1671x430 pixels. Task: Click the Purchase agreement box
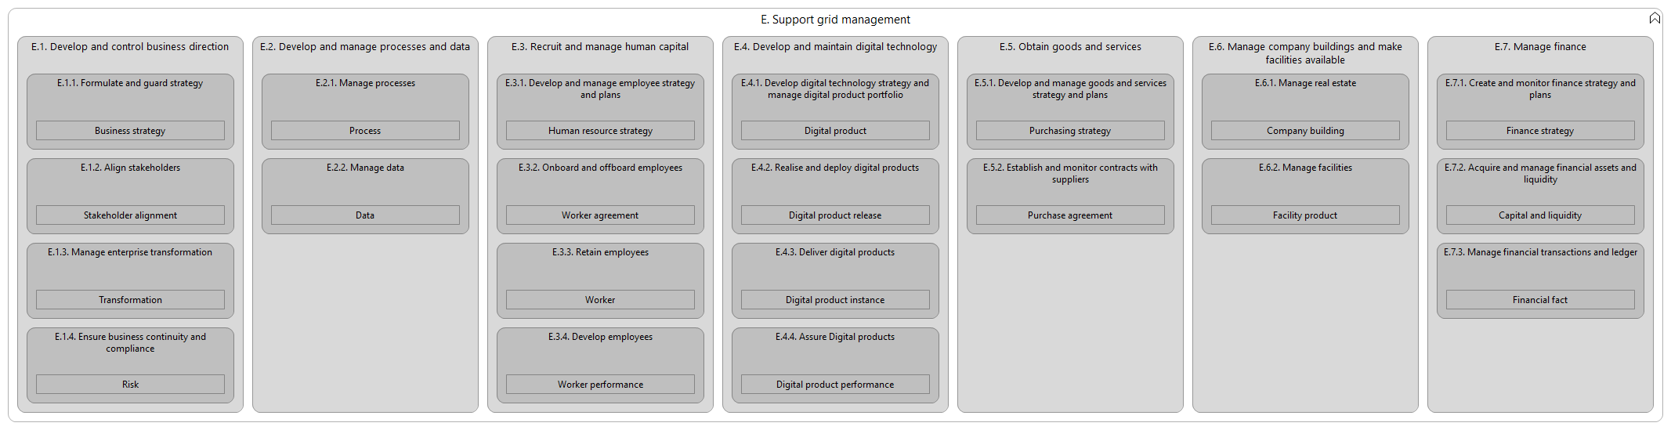1070,215
